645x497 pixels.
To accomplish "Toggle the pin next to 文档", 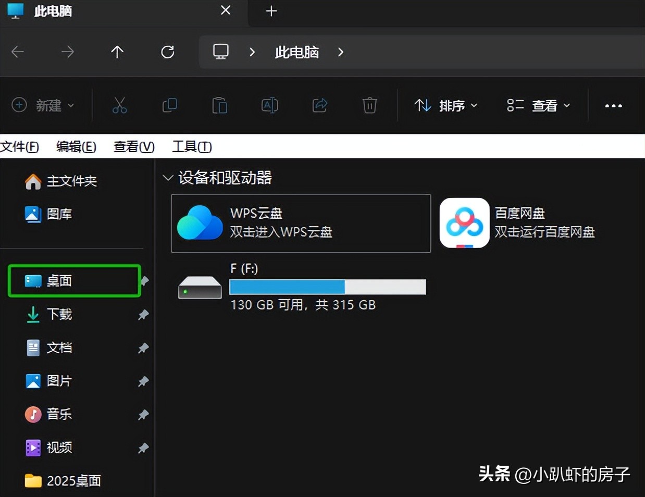I will point(143,348).
